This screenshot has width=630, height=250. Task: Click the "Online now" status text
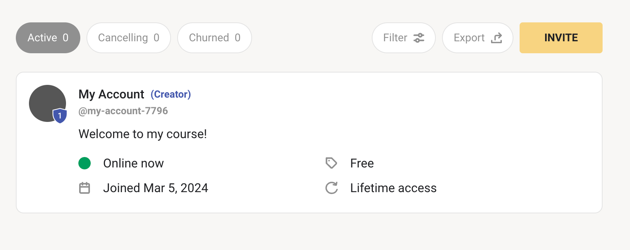[133, 163]
